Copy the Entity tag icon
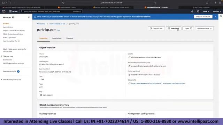Screen dimensions: 223x125 pyautogui.click(x=129, y=75)
